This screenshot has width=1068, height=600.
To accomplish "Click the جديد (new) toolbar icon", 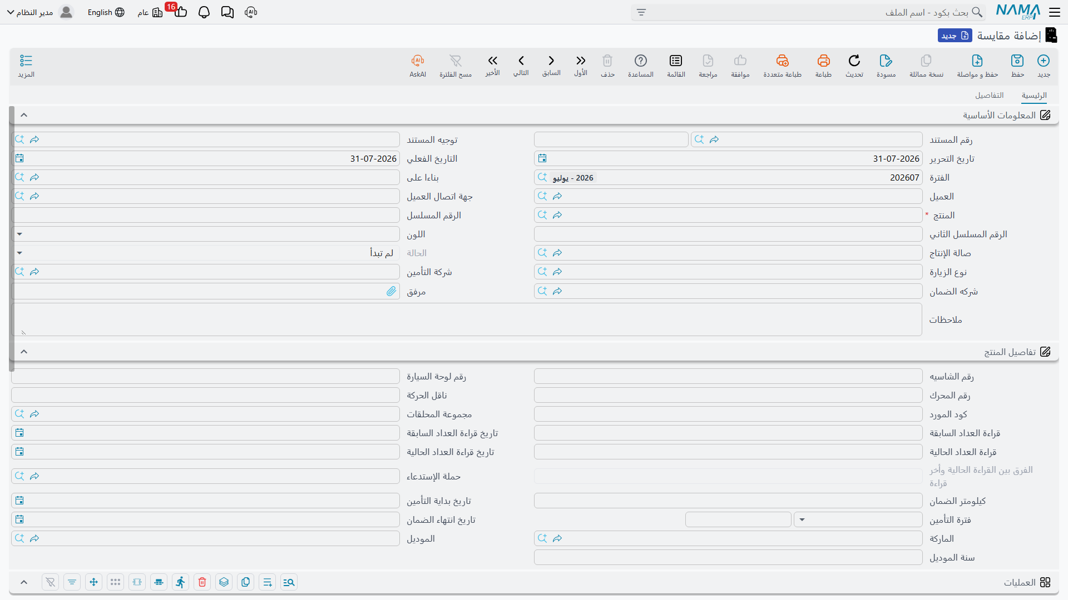I will 1044,66.
